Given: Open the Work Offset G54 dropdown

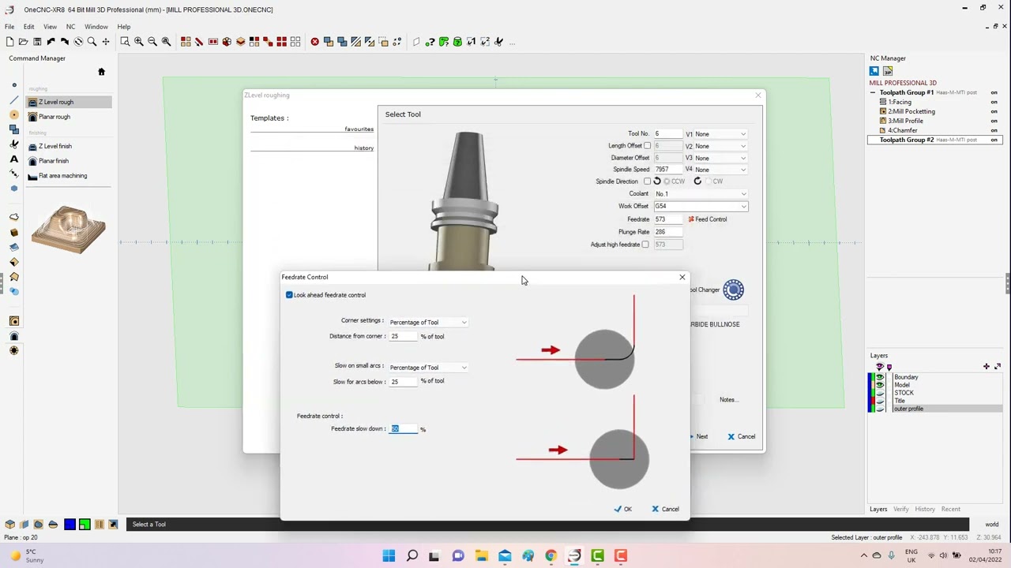Looking at the screenshot, I should click(x=700, y=207).
